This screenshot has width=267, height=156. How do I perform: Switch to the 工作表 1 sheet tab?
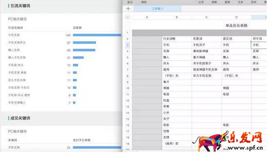(x=157, y=9)
